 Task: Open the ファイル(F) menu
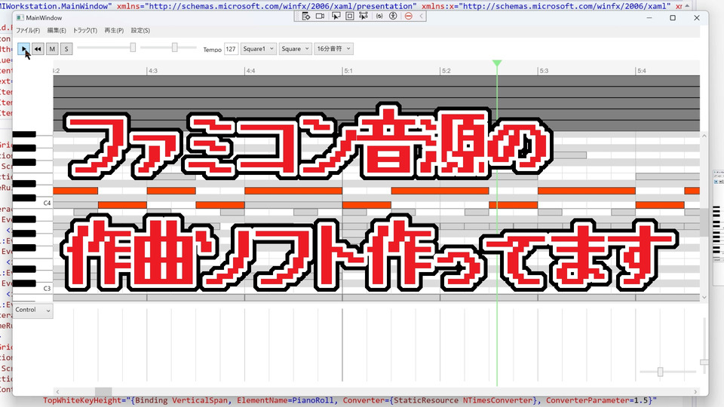coord(28,30)
